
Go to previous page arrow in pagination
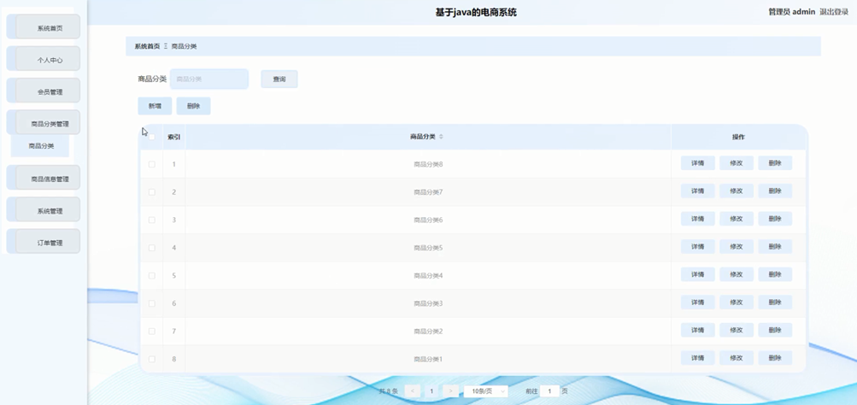414,390
